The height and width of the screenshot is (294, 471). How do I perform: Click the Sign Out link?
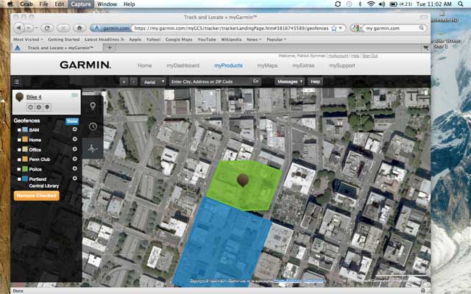370,56
